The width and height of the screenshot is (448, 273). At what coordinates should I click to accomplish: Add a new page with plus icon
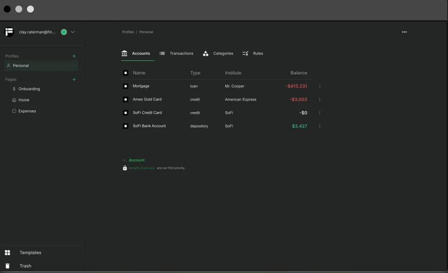coord(74,80)
